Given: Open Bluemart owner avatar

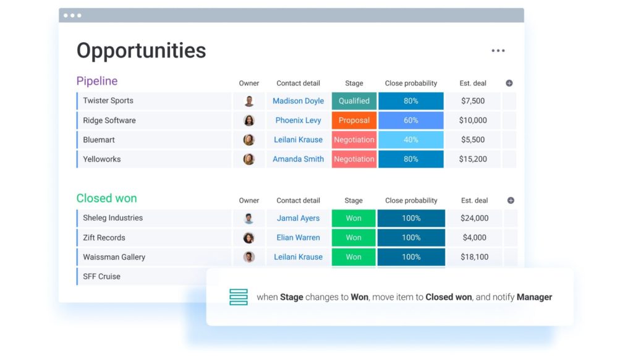Looking at the screenshot, I should (249, 140).
